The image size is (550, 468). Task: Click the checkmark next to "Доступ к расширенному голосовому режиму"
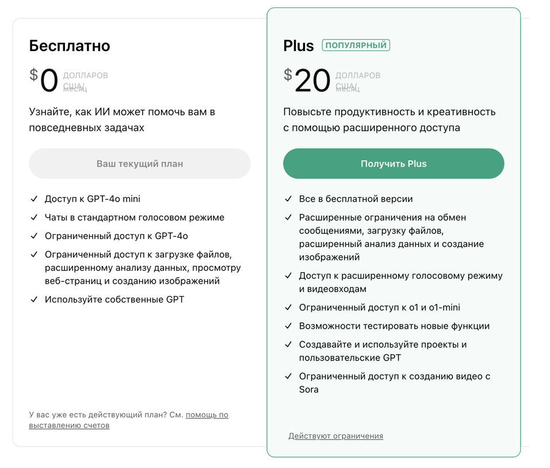(x=288, y=276)
